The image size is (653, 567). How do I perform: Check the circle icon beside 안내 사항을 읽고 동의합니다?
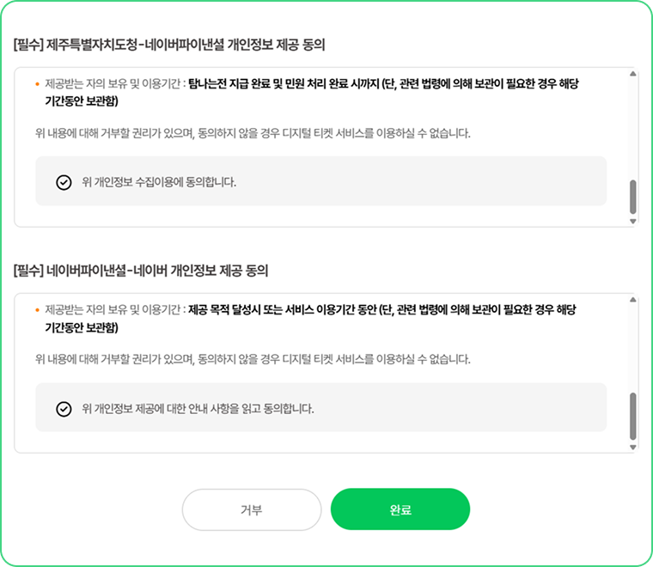click(64, 409)
